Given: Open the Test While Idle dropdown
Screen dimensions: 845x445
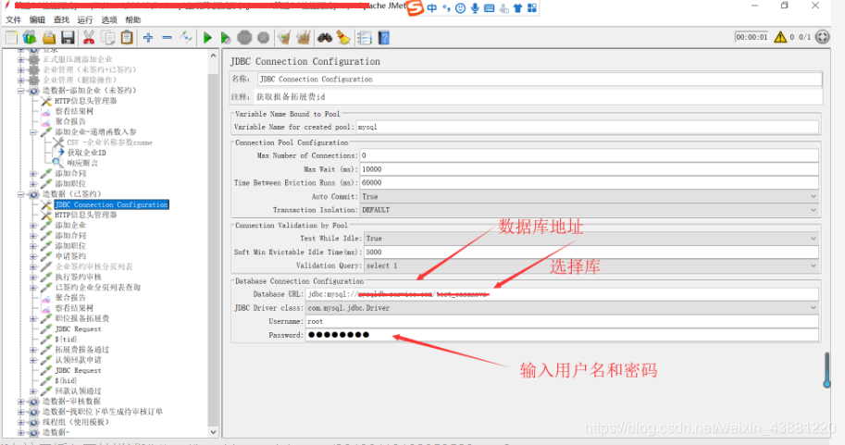Looking at the screenshot, I should tap(591, 238).
